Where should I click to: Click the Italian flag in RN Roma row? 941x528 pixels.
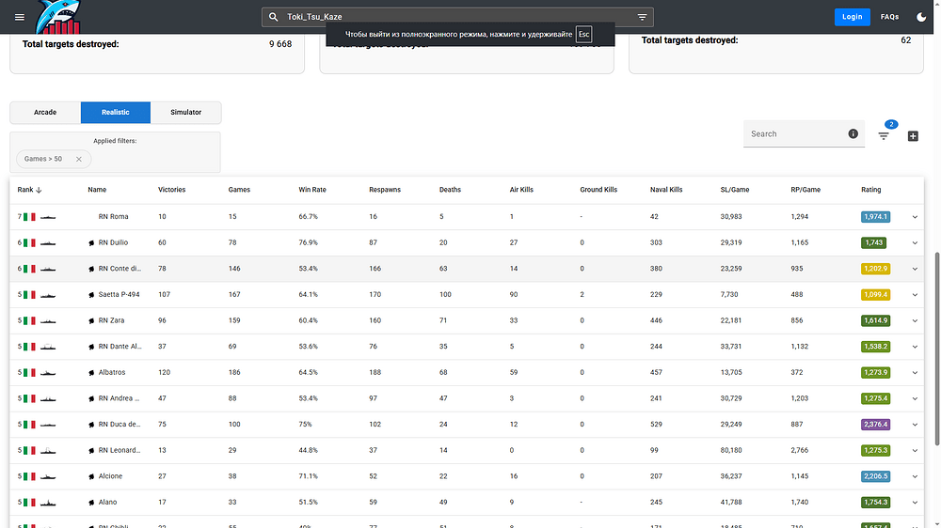[29, 217]
